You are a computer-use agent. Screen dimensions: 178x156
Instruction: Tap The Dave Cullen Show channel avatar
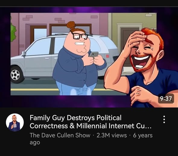(15, 122)
